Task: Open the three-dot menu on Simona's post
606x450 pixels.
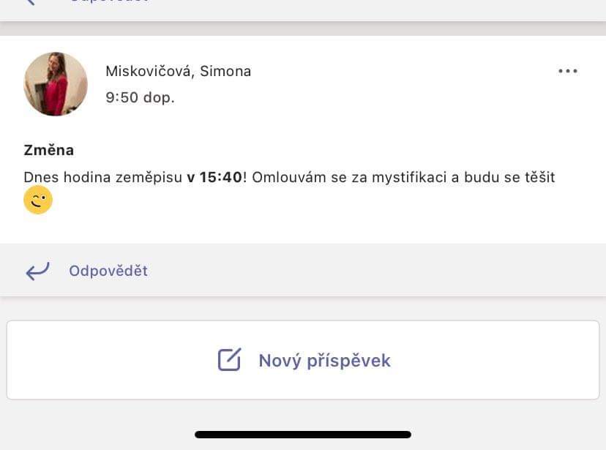Action: point(568,71)
